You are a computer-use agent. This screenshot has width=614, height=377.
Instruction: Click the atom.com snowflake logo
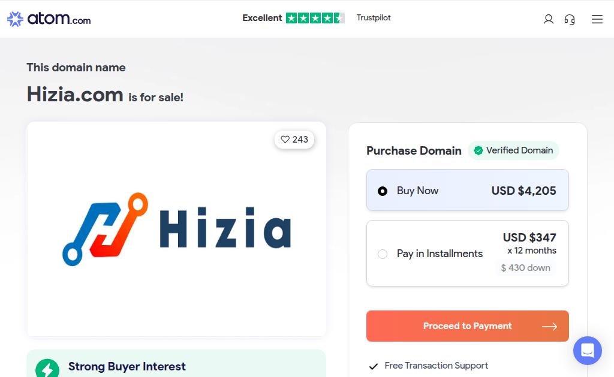[15, 19]
